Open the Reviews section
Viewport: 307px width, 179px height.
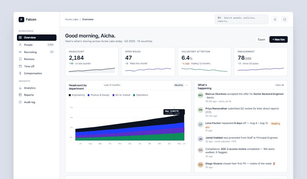pos(37,59)
